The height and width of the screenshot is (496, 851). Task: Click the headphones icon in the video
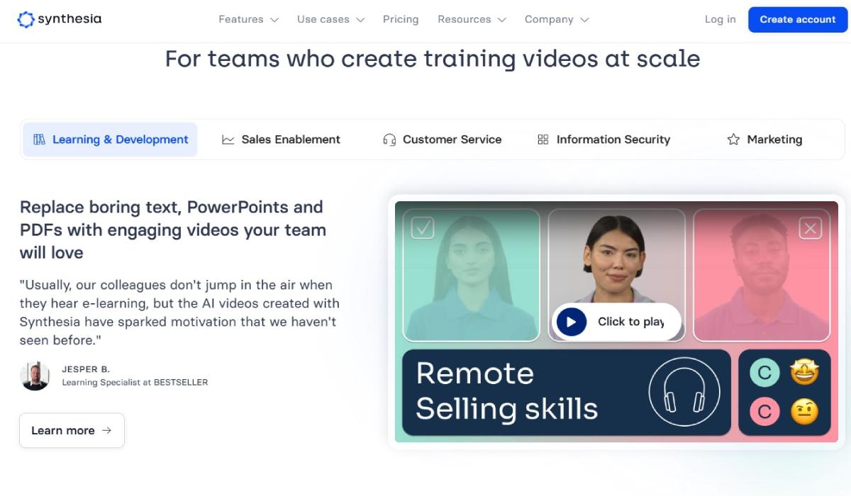click(x=684, y=392)
